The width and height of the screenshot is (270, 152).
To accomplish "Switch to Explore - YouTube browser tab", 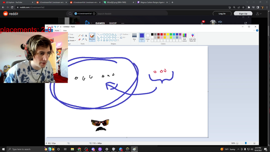I will tap(18, 3).
